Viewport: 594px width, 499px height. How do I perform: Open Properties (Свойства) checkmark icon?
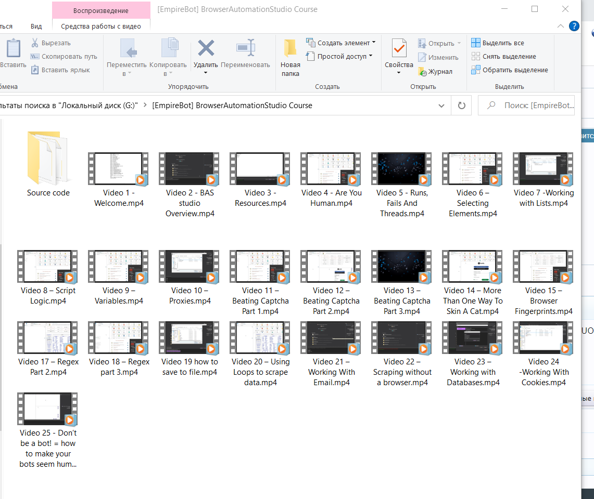(x=399, y=49)
